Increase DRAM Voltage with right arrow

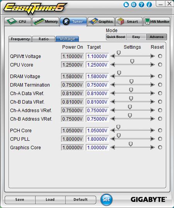point(153,76)
